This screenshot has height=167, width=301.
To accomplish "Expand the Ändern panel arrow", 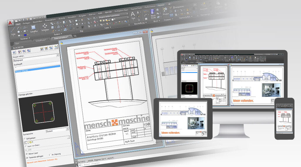I will [x=61, y=34].
